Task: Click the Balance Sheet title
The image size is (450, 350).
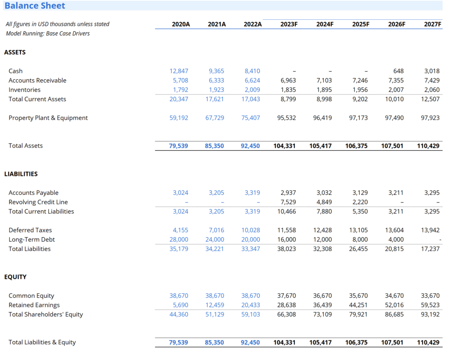Action: click(35, 5)
